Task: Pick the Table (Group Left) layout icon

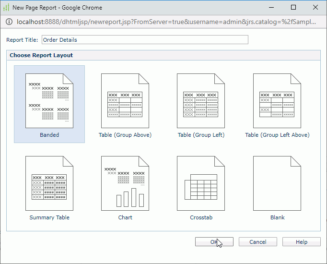Action: [201, 101]
